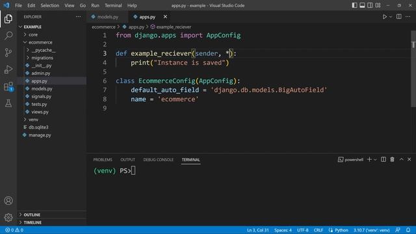
Task: Open the Explorer view in activity bar
Action: 8,19
